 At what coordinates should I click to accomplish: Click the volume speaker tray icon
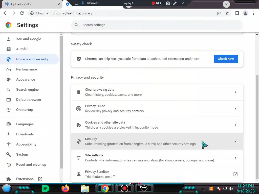[x=231, y=188]
